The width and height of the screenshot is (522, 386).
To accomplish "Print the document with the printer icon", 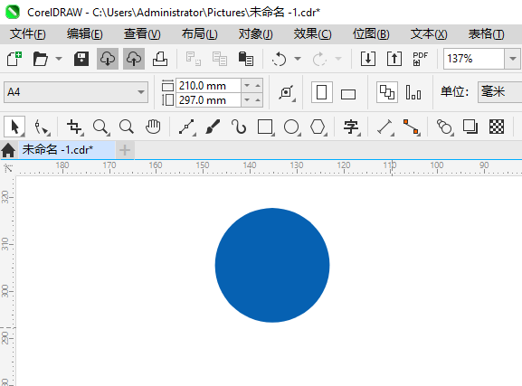I will pos(160,59).
